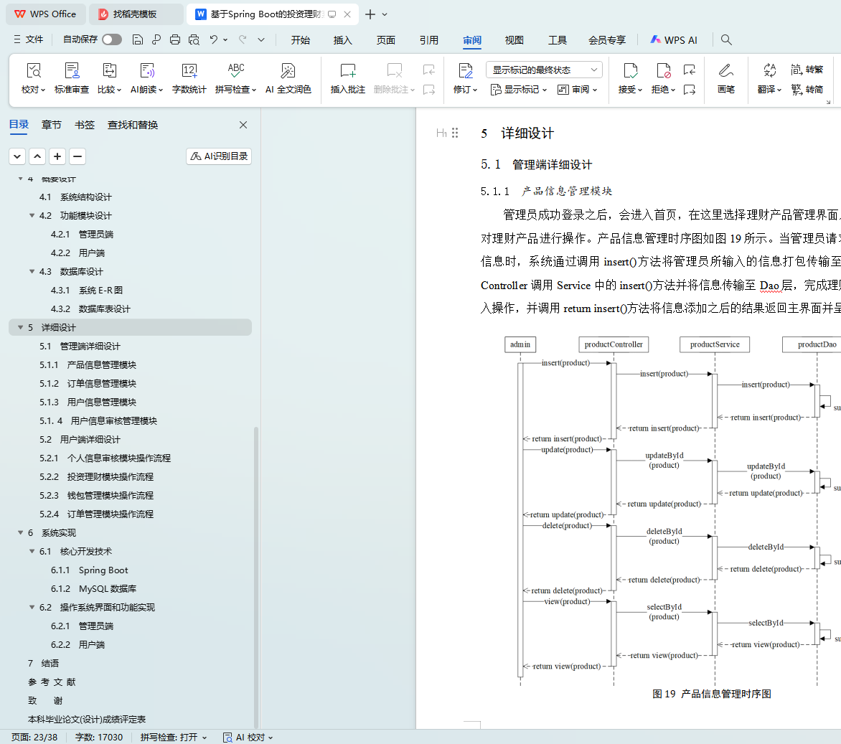The width and height of the screenshot is (841, 744).
Task: Click the heading drag handle icon
Action: click(x=455, y=133)
